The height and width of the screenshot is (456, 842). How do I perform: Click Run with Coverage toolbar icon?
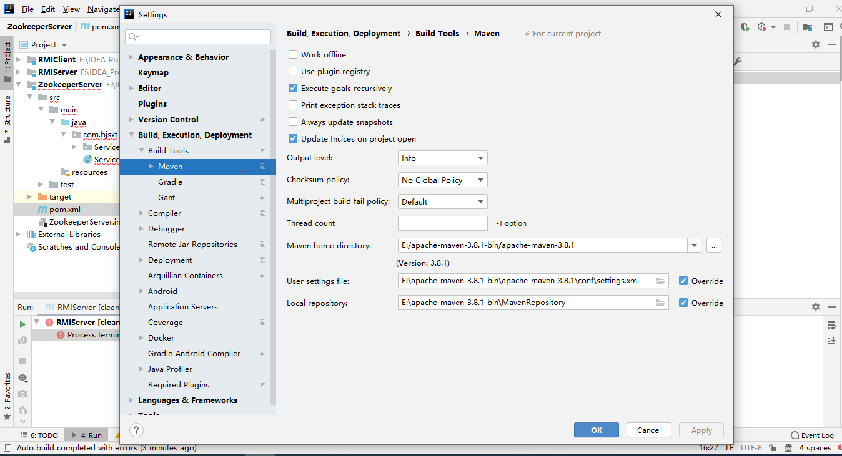pyautogui.click(x=745, y=27)
